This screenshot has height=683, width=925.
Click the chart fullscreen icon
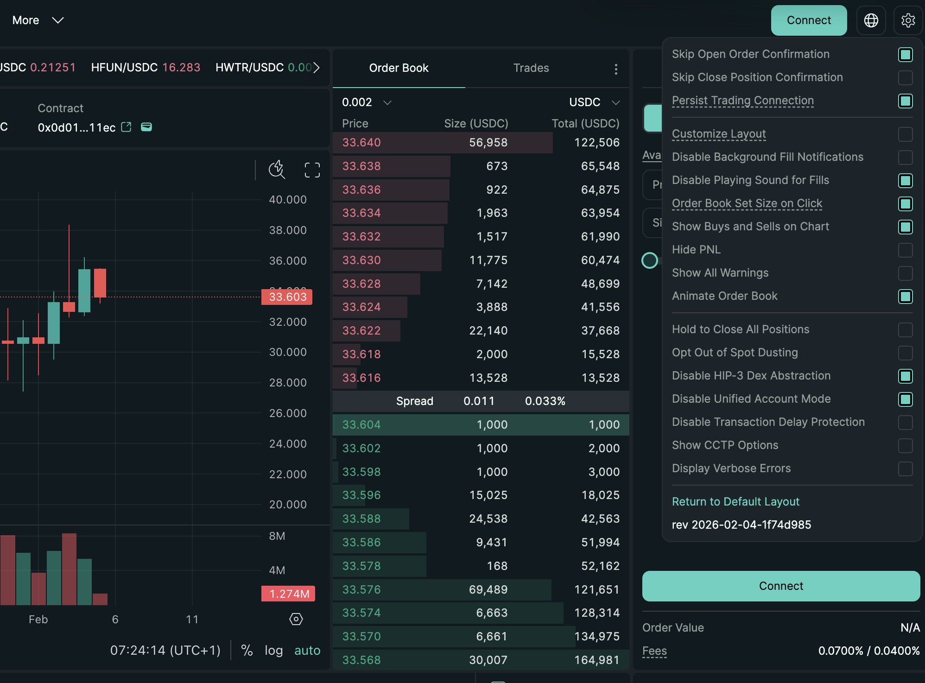312,170
